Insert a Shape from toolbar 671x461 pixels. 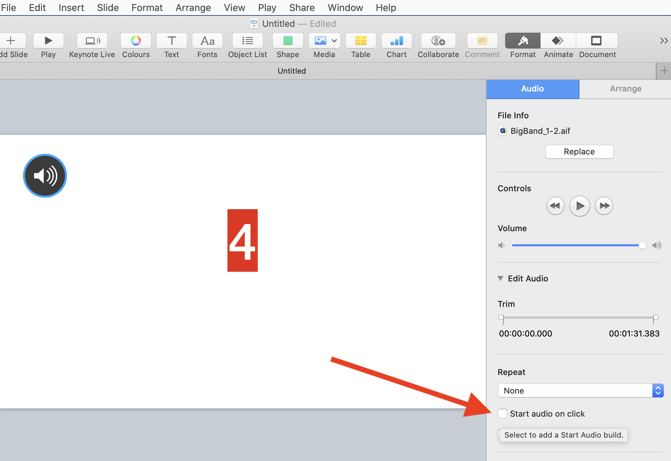coord(288,41)
